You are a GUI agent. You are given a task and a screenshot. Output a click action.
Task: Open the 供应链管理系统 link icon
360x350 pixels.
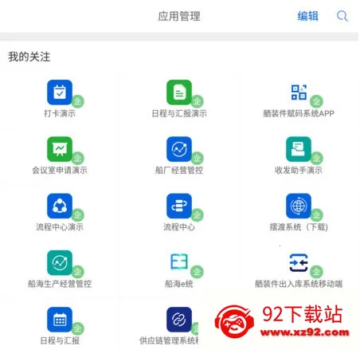[179, 320]
